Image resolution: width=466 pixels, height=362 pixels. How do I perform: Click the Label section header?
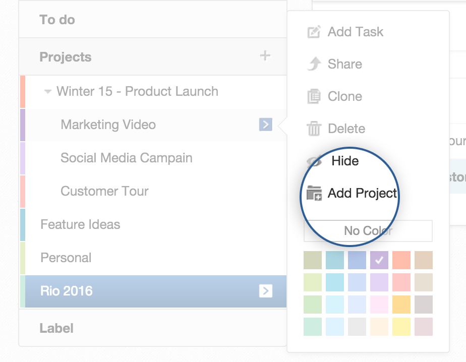click(56, 328)
